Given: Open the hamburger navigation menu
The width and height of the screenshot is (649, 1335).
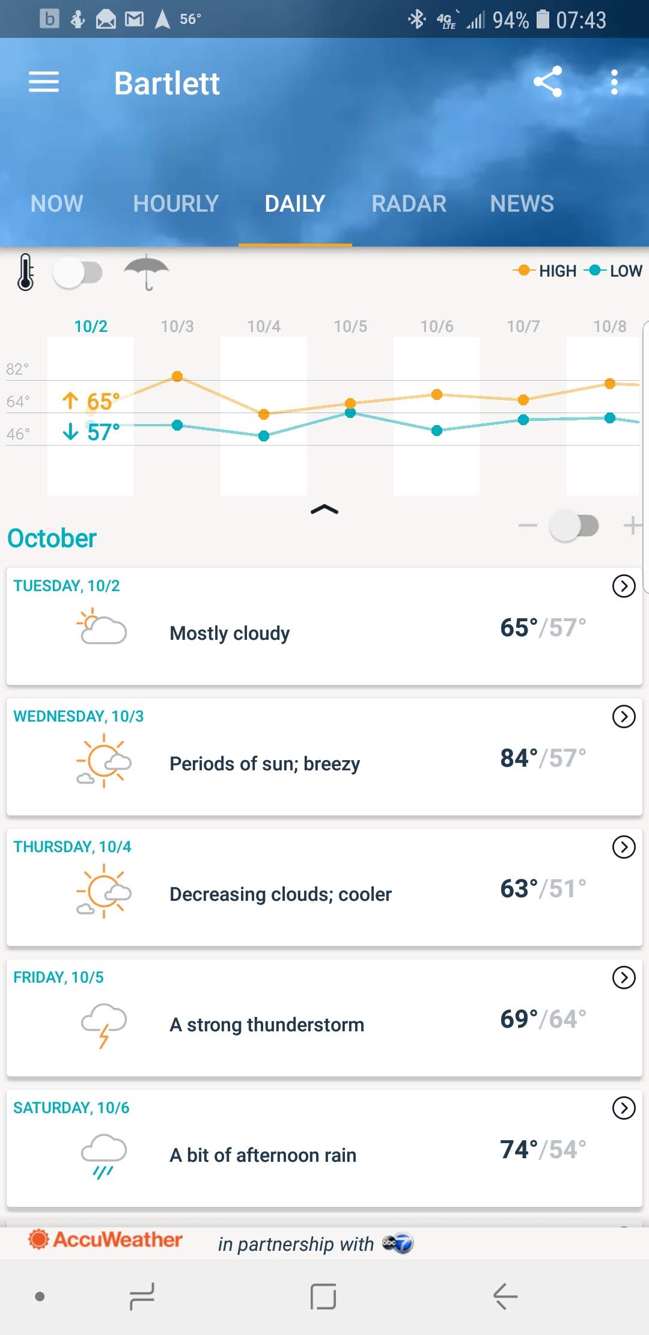Looking at the screenshot, I should pos(44,82).
